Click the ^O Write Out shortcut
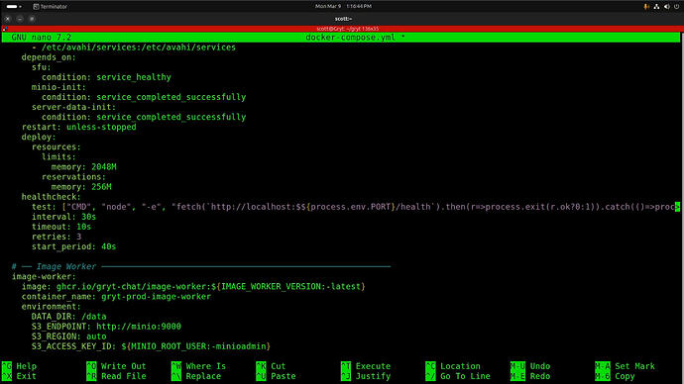The height and width of the screenshot is (384, 684). [x=116, y=366]
